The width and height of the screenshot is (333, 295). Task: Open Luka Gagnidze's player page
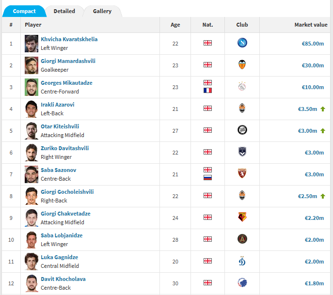point(60,257)
